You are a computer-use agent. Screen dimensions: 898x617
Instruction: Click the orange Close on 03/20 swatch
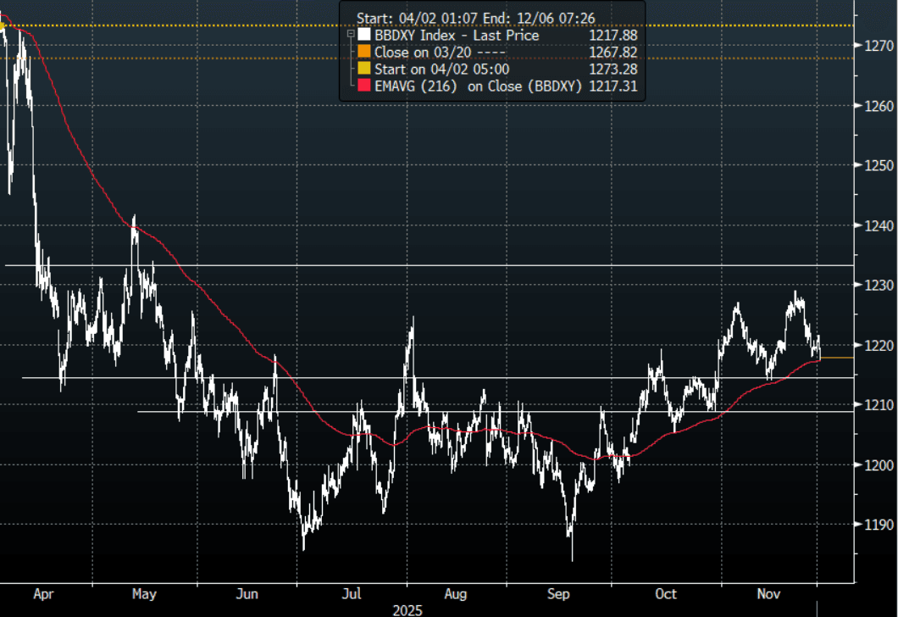[x=363, y=53]
